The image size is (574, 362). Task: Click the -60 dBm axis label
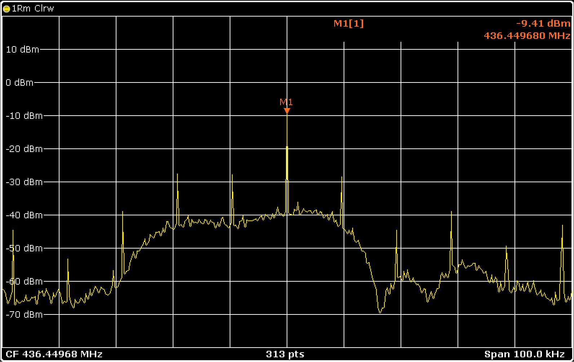pos(24,281)
